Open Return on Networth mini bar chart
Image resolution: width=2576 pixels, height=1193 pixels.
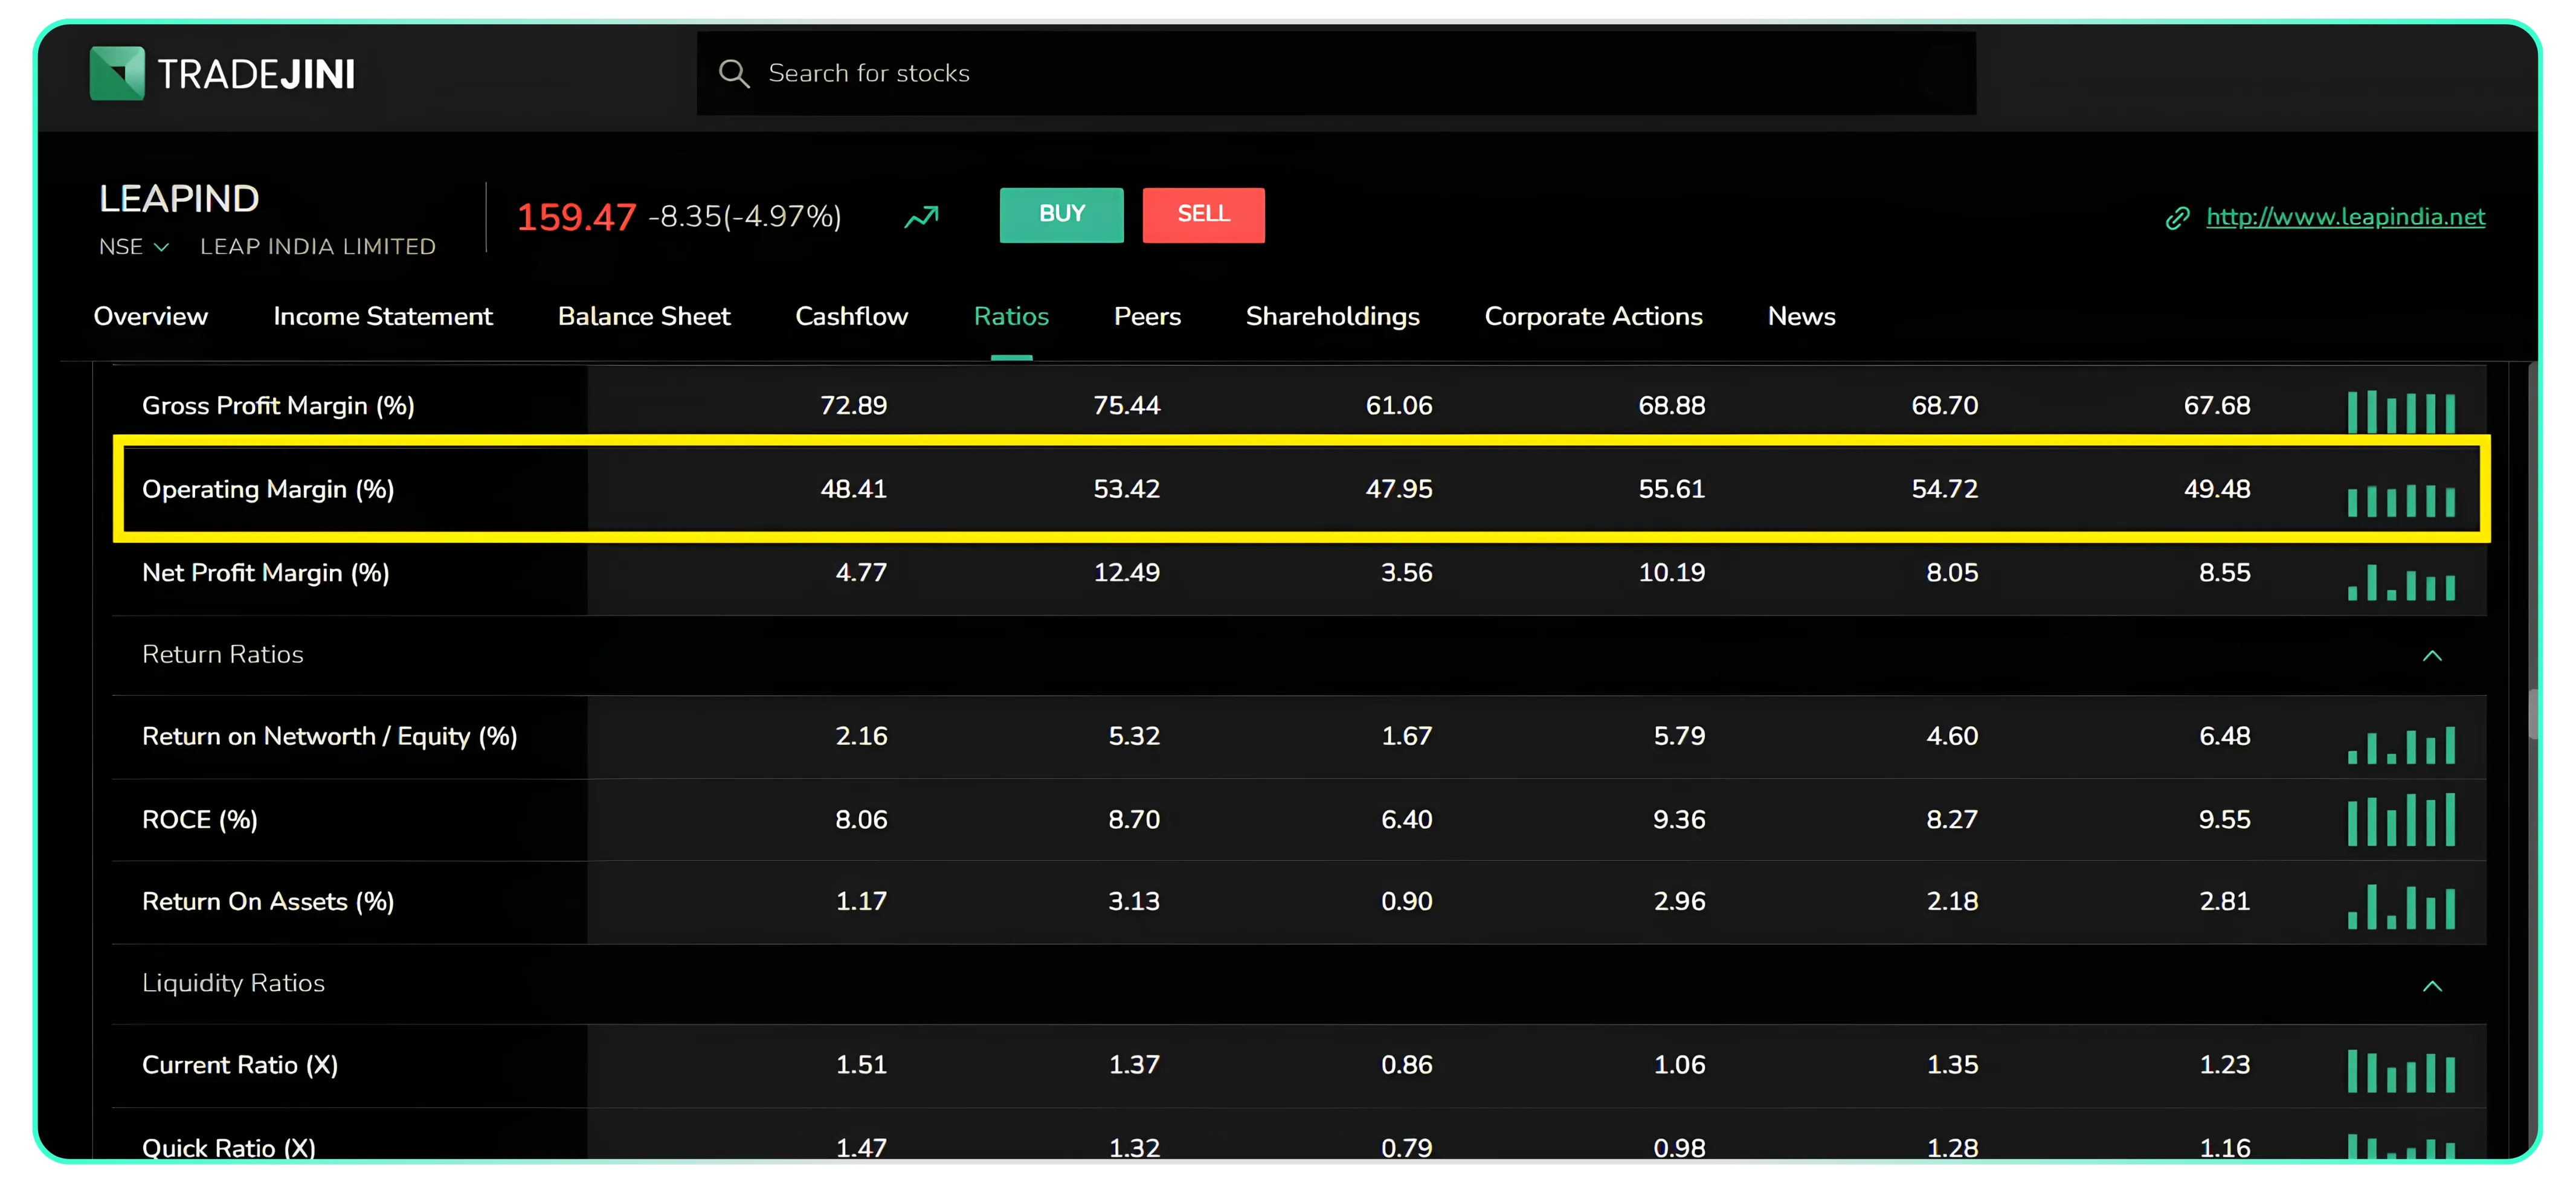pyautogui.click(x=2401, y=745)
